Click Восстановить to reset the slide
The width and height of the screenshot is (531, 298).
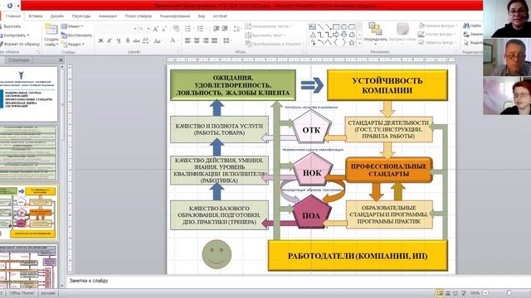76,35
